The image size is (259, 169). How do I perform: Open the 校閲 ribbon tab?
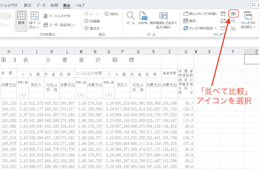click(x=54, y=5)
